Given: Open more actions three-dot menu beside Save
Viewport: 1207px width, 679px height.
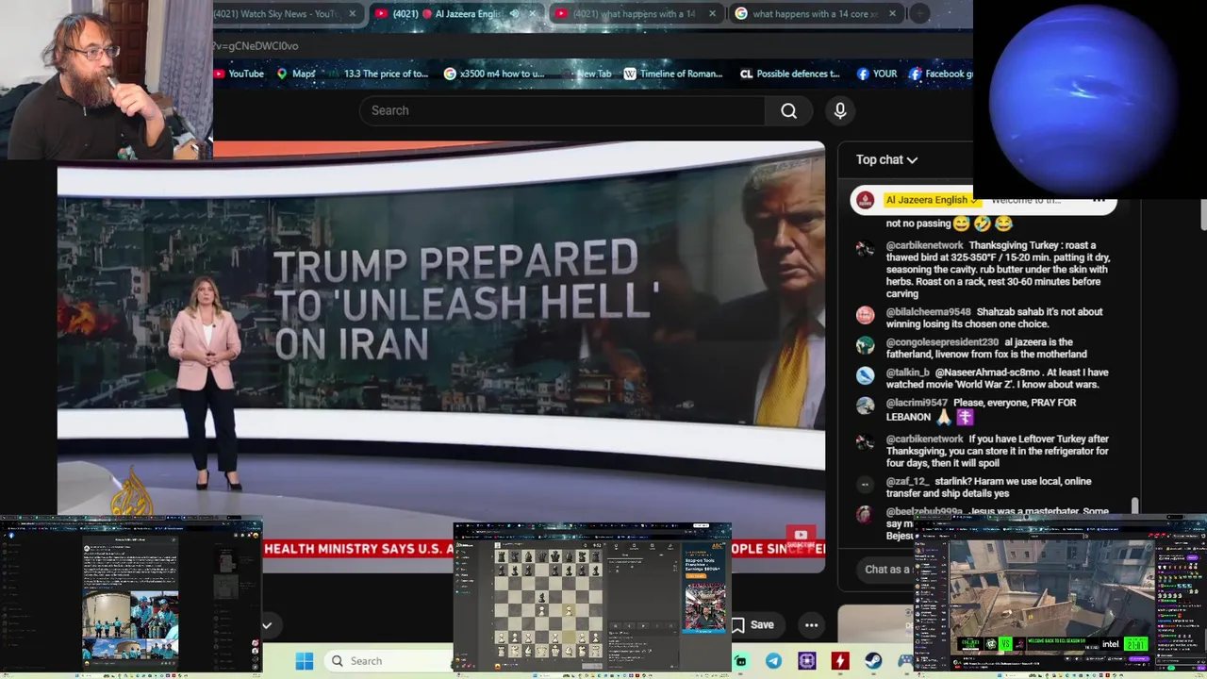Looking at the screenshot, I should point(811,624).
